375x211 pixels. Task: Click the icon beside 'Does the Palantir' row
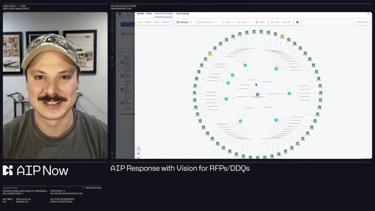click(x=122, y=103)
